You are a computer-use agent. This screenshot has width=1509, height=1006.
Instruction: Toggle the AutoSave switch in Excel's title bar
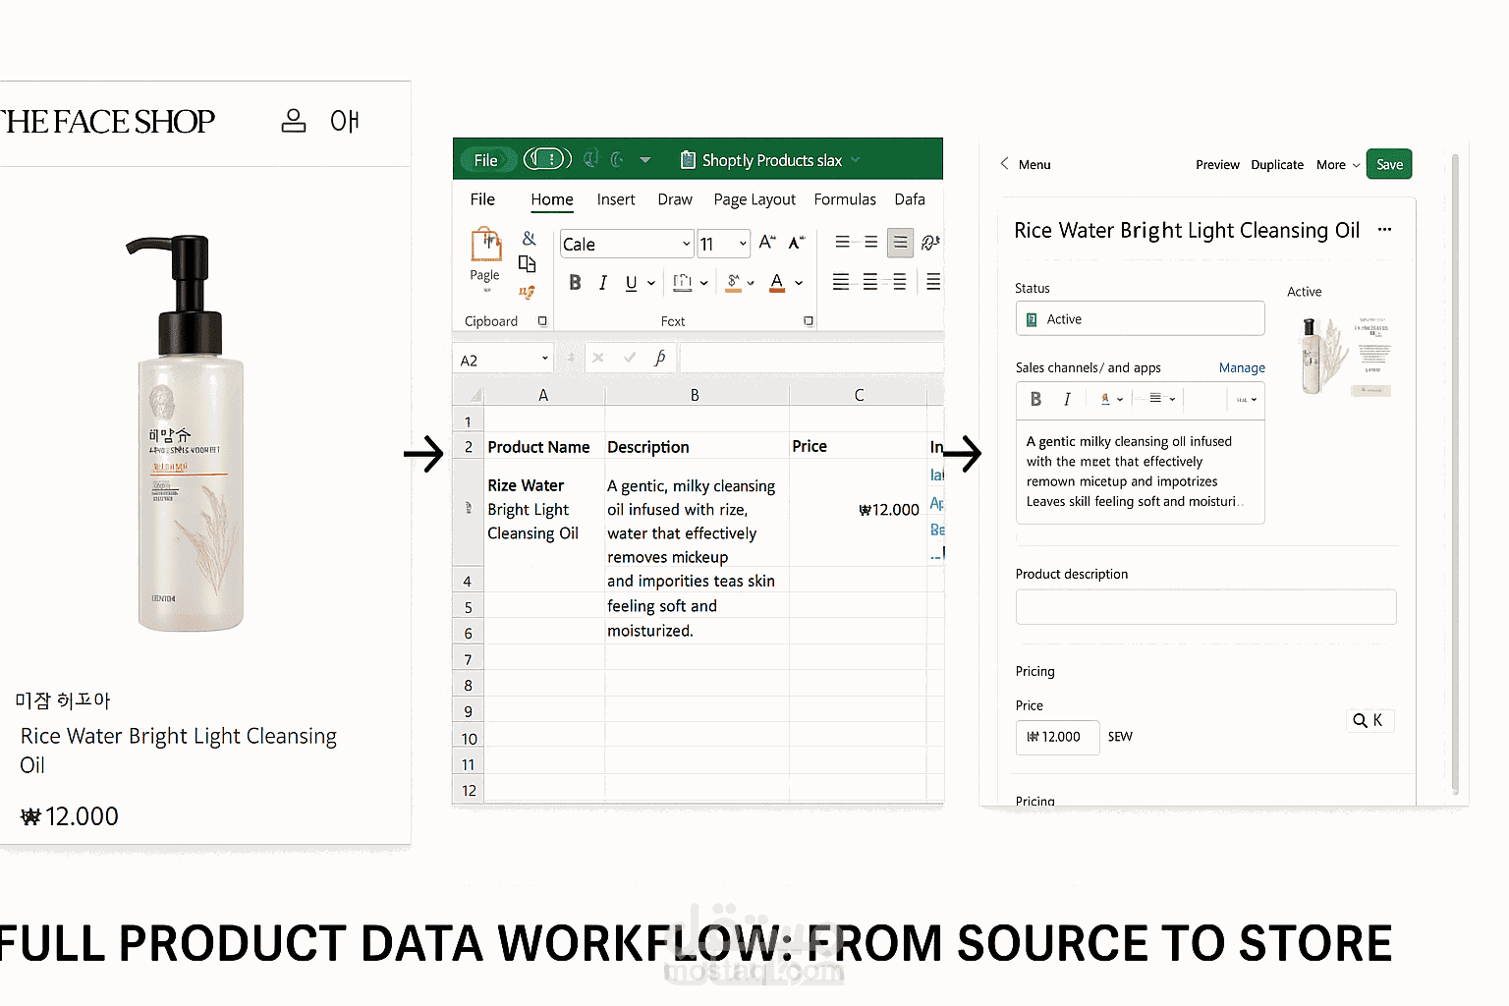click(x=547, y=159)
